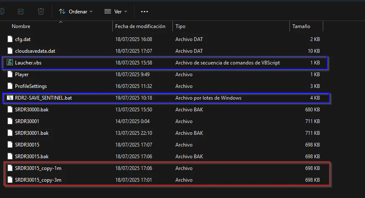Click the VBScript icon beside Laucher.vbs
The image size is (365, 198).
(x=10, y=63)
